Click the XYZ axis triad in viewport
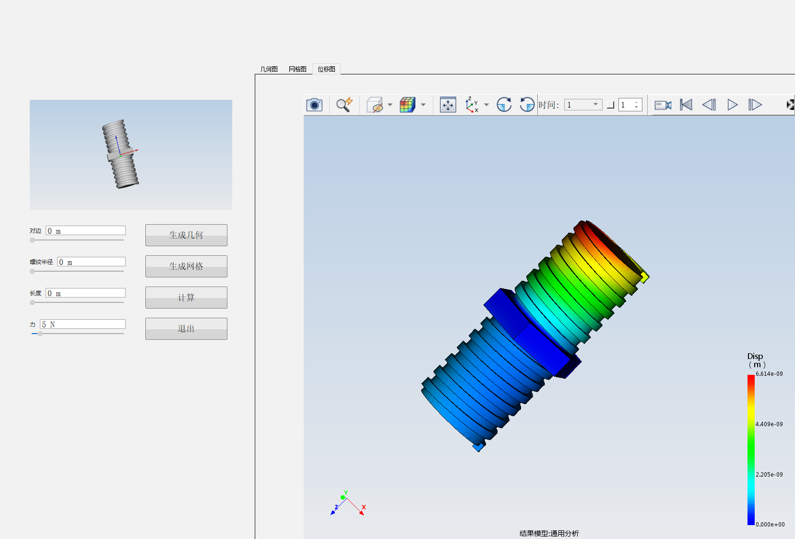The width and height of the screenshot is (795, 539). 348,503
